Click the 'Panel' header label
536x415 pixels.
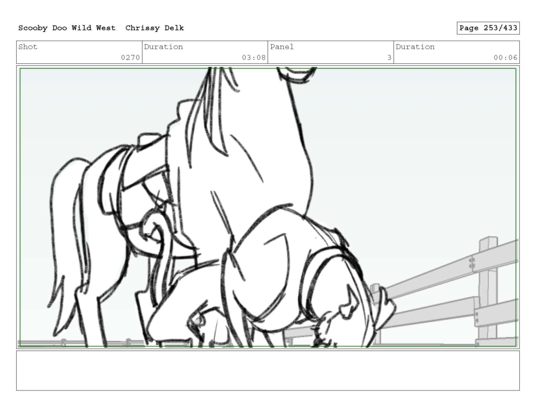(282, 47)
